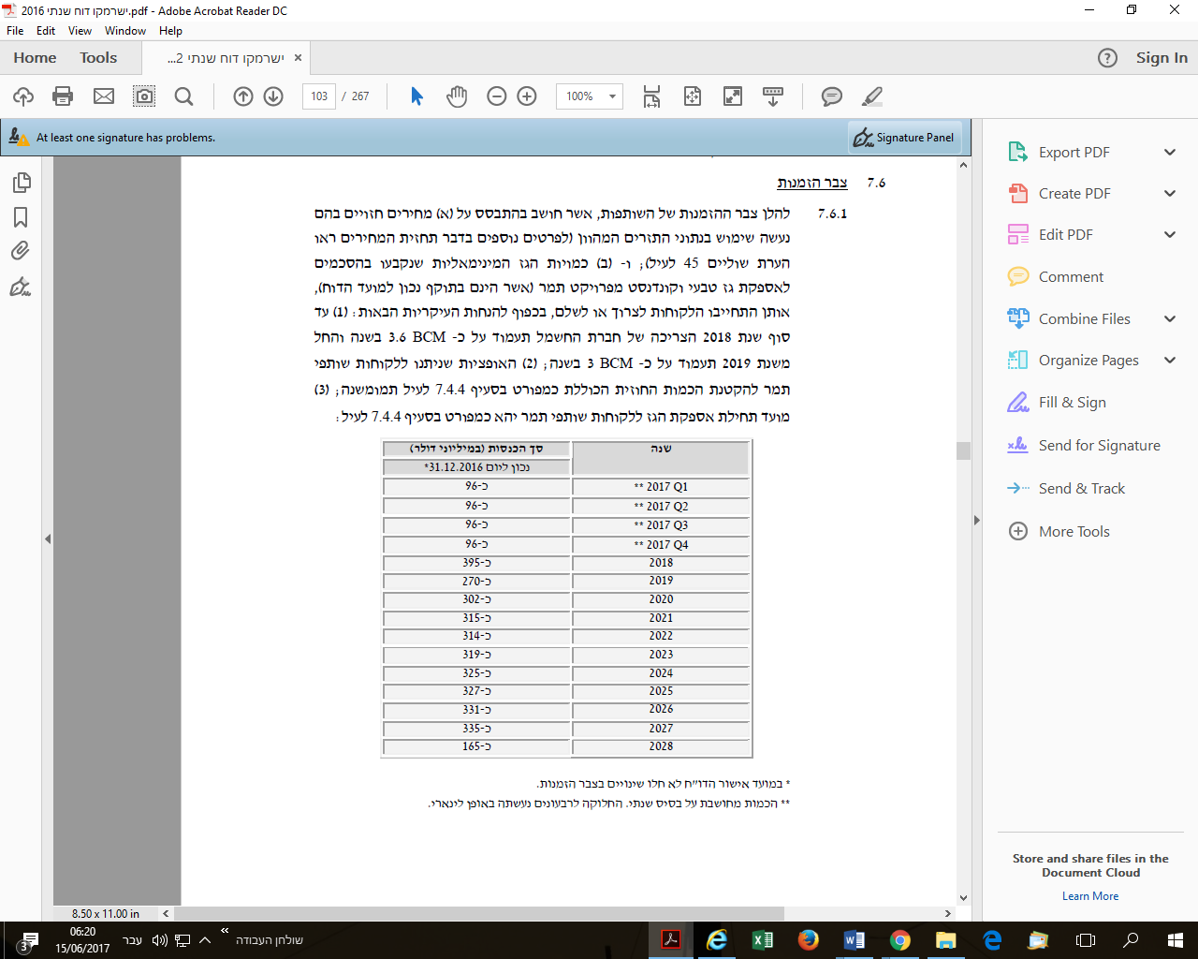
Task: Expand the Combine Files options
Action: click(x=1169, y=319)
